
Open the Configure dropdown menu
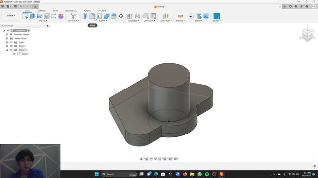149,21
